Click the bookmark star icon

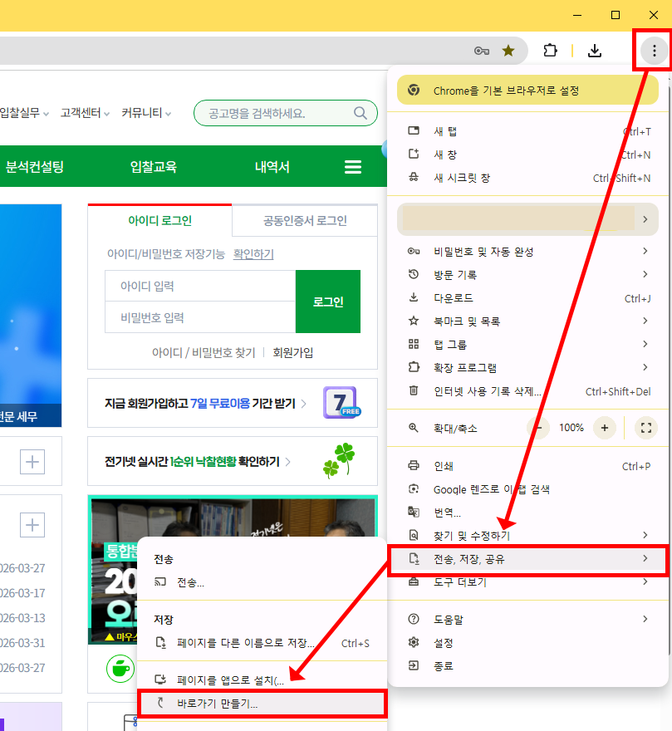508,51
